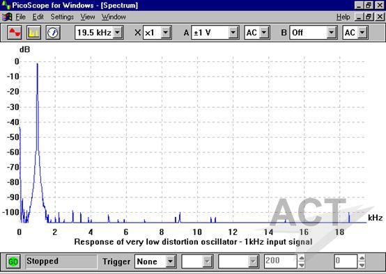The width and height of the screenshot is (386, 274).
Task: Expand the x1 zoom multiplier dropdown
Action: pyautogui.click(x=166, y=33)
